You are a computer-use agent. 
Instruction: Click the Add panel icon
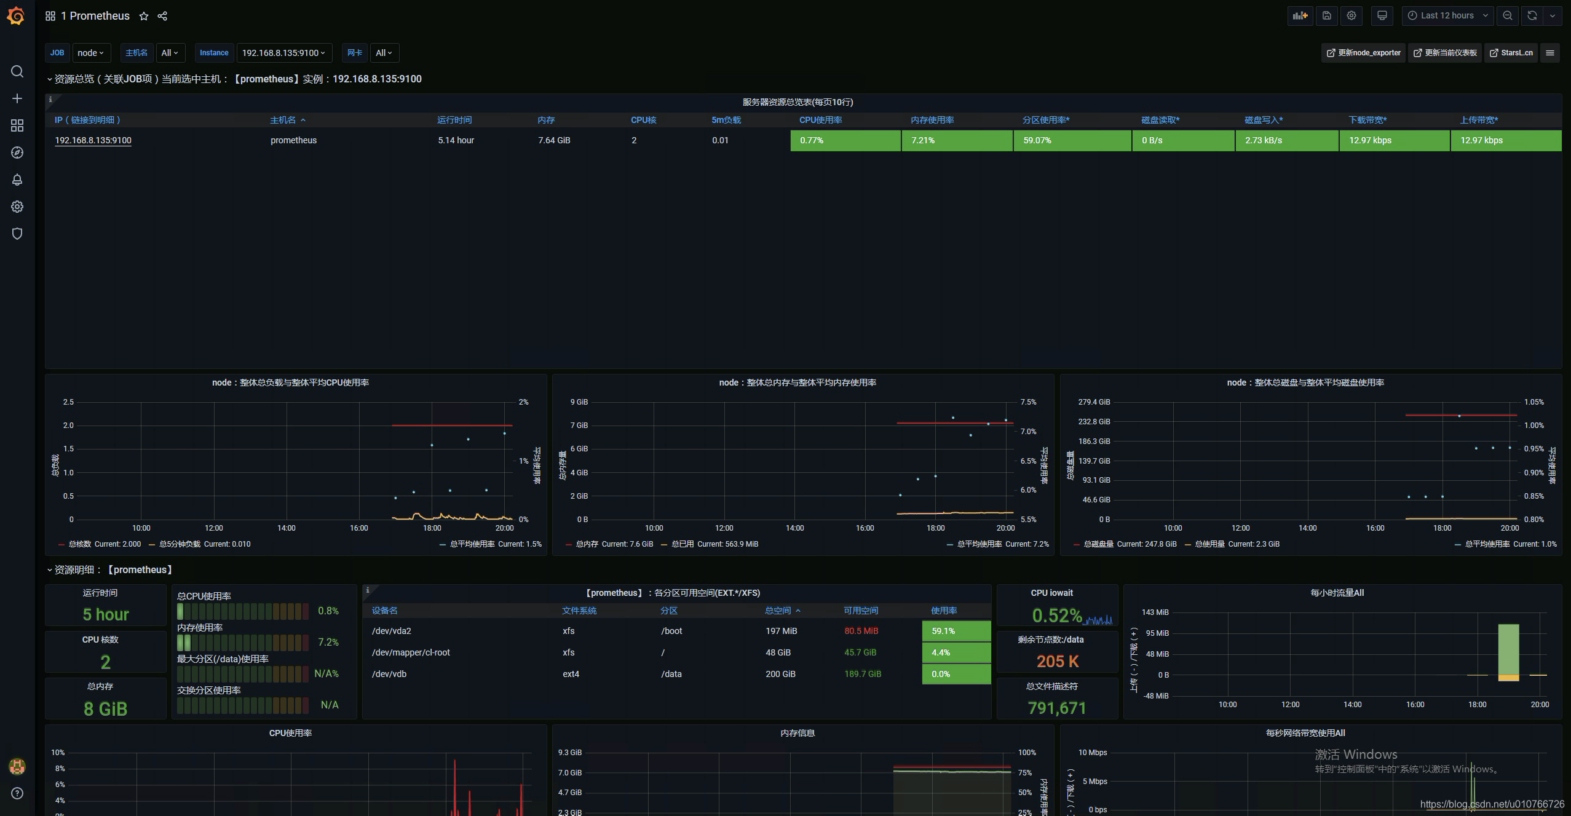click(1300, 16)
